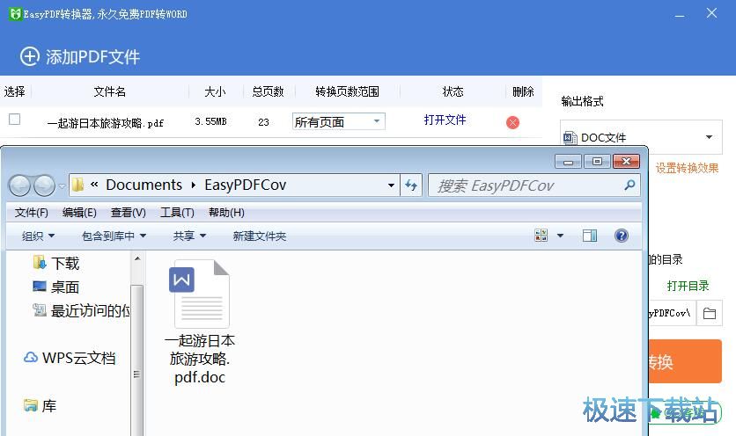Delete the PDF row with red icon

512,122
